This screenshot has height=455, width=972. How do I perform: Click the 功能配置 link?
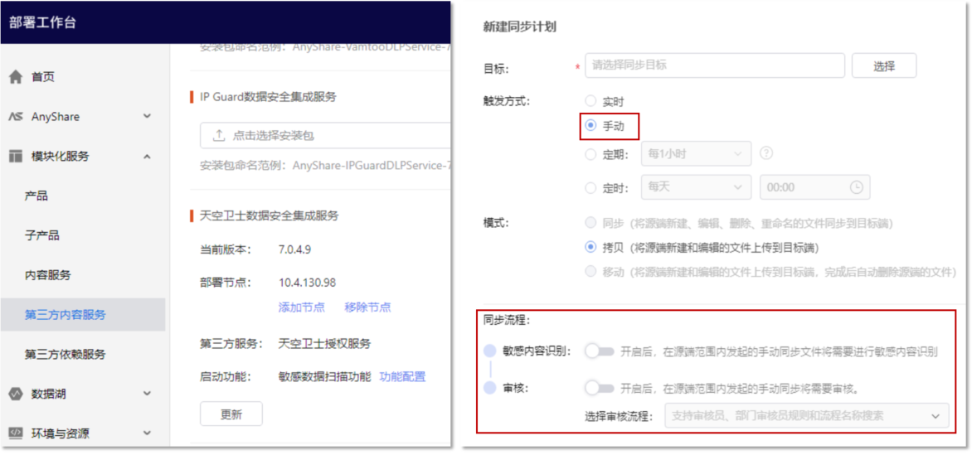pos(402,377)
